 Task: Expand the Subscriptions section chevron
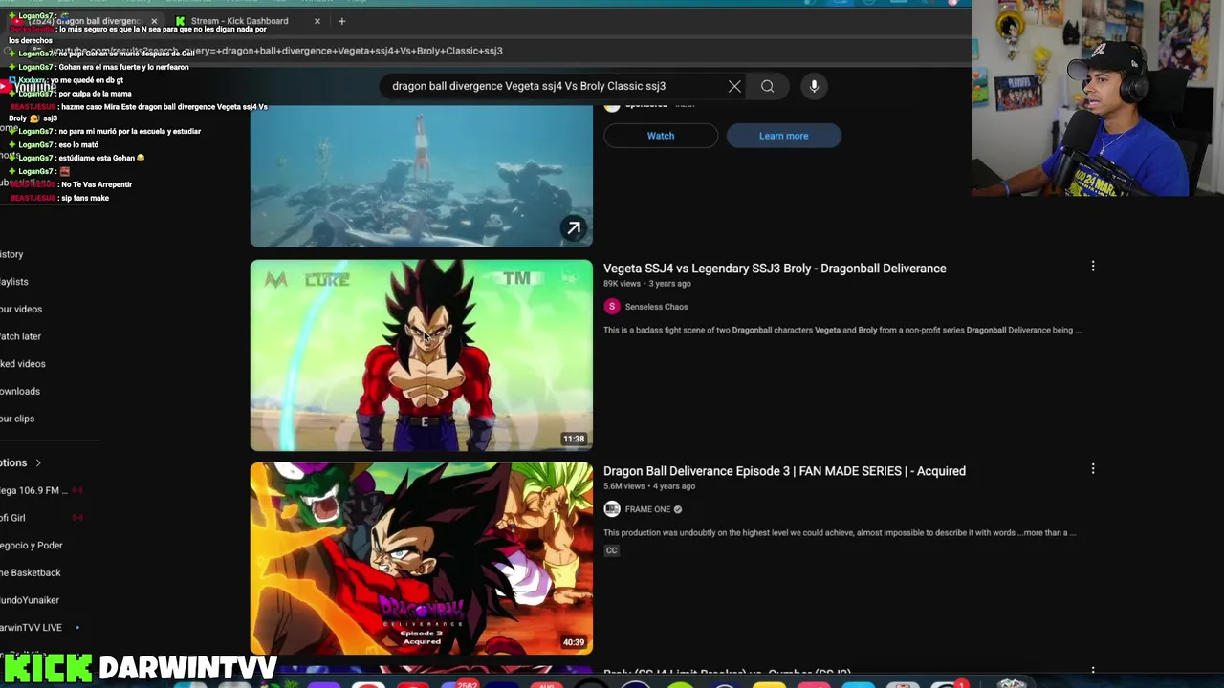[38, 462]
